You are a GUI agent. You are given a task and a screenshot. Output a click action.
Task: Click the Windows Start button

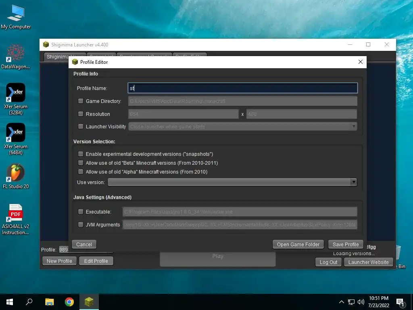pos(10,302)
